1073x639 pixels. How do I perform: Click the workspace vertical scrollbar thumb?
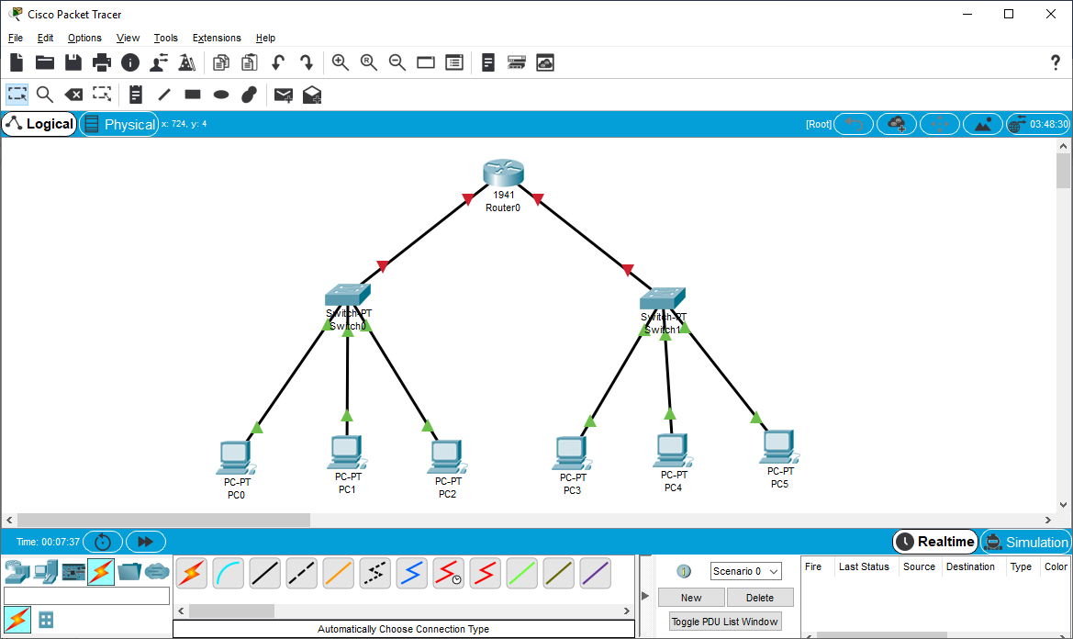click(1063, 171)
